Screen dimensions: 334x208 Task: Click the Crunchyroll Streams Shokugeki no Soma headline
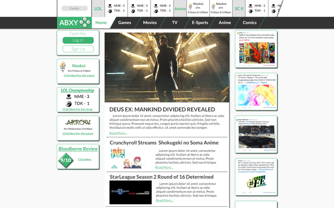164,143
